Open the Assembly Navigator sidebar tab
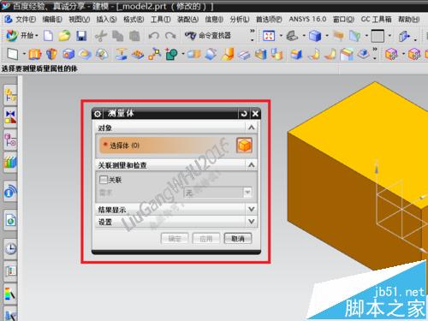The width and height of the screenshot is (428, 321). [10, 95]
